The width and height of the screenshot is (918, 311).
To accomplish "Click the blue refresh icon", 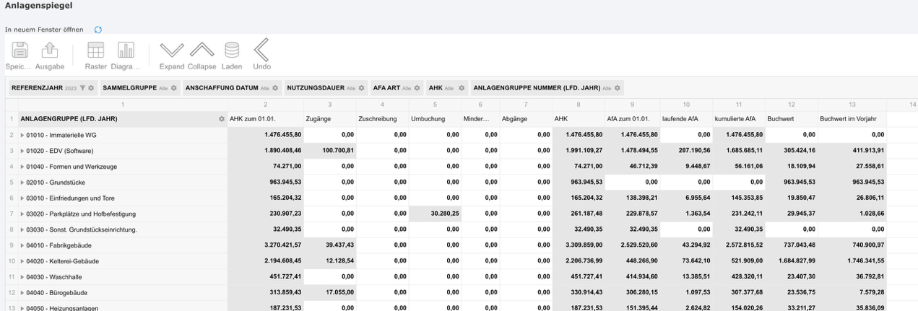I will pyautogui.click(x=98, y=30).
